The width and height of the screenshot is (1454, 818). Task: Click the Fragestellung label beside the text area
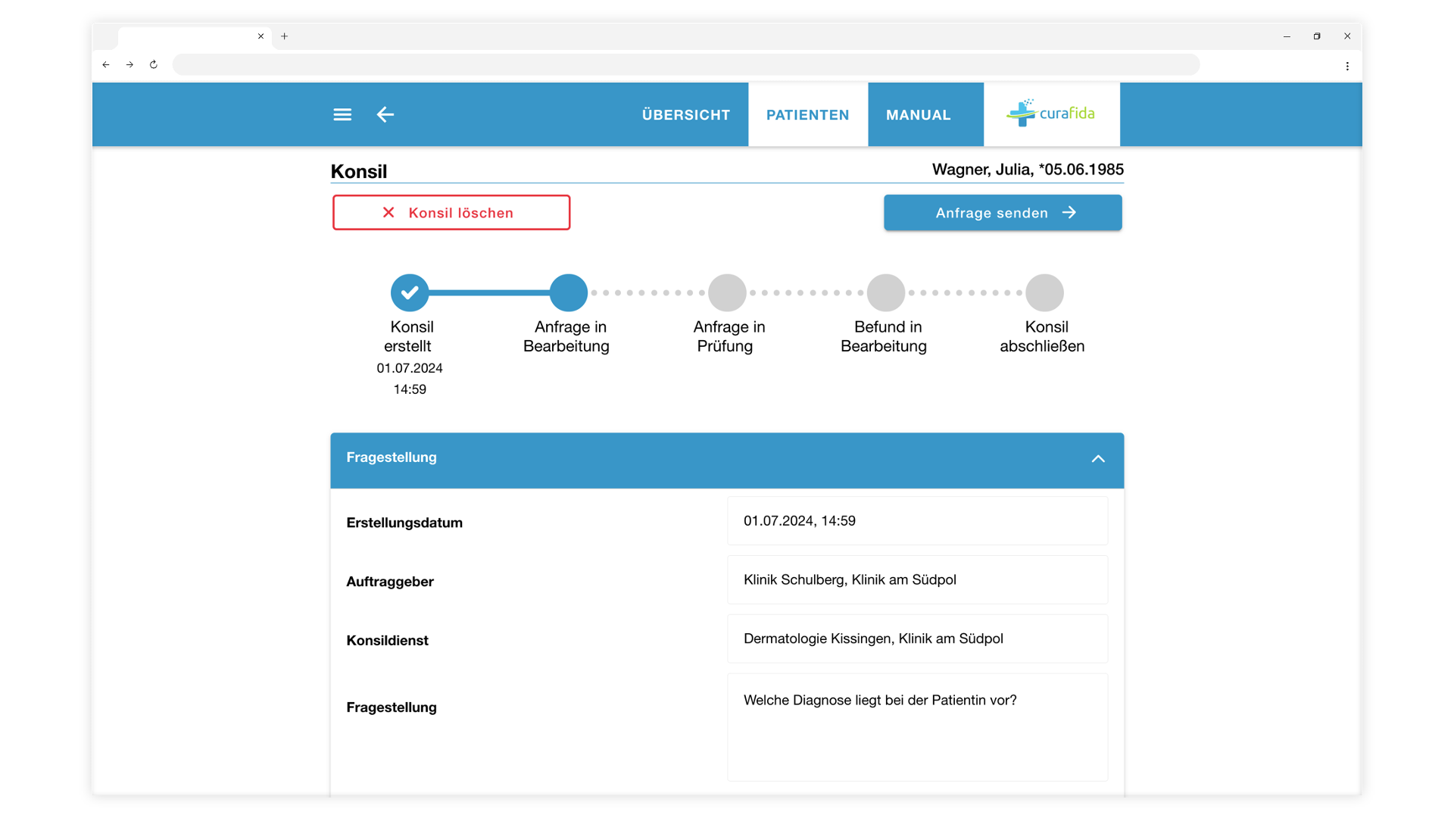pyautogui.click(x=392, y=707)
